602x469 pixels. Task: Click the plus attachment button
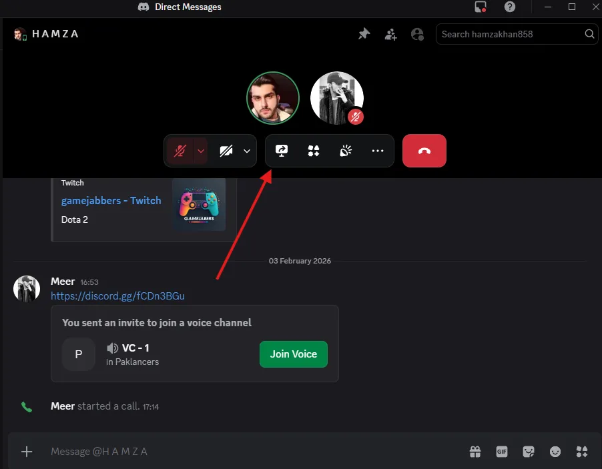coord(27,452)
